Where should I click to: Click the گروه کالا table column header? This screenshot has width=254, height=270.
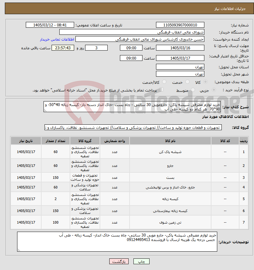[x=85, y=141]
